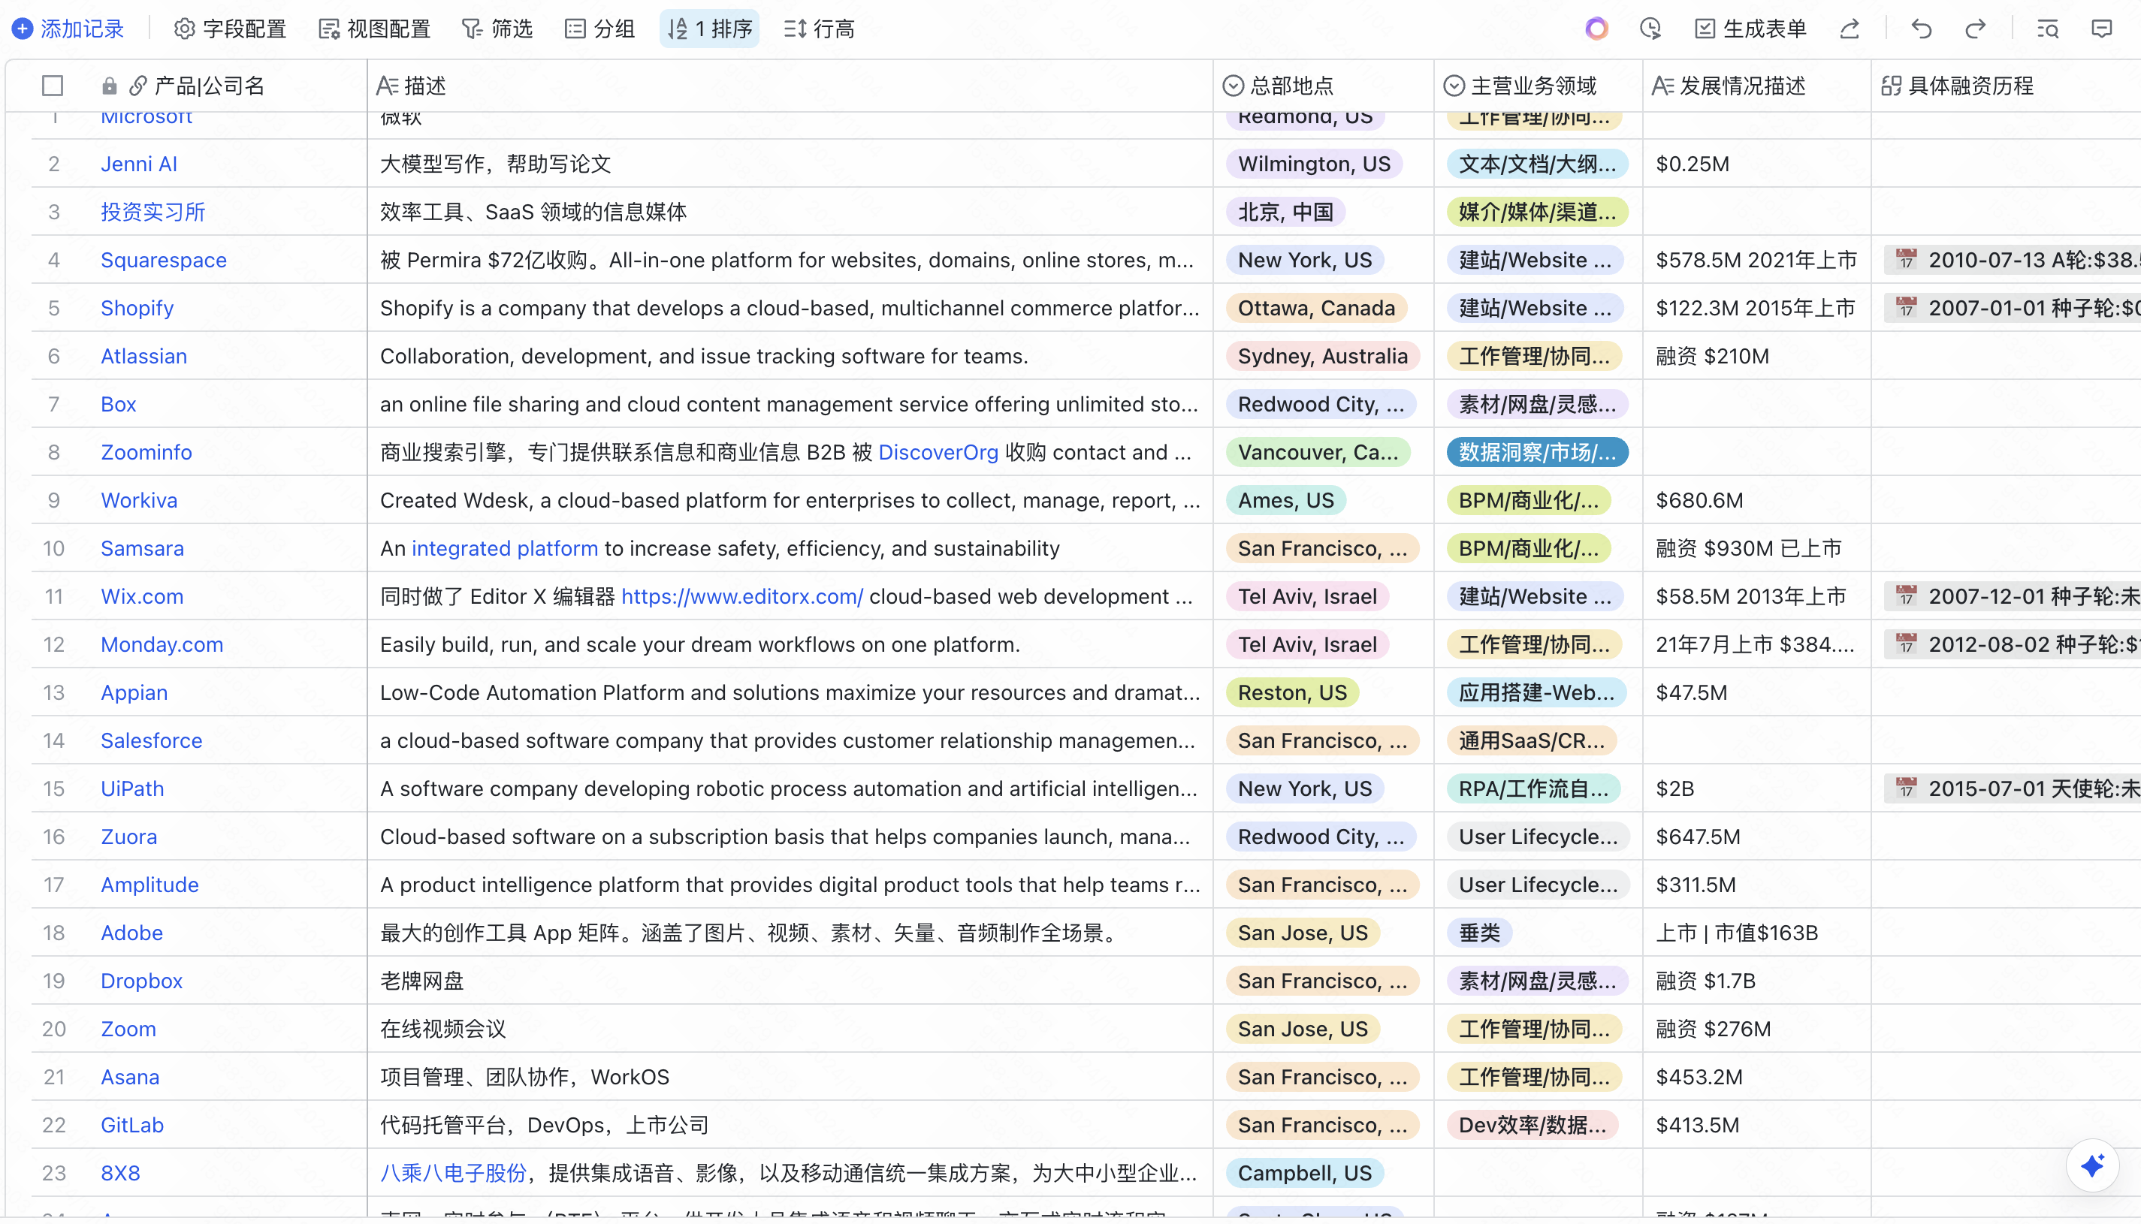Click the 数据洞察 blue tag in Zoominfo row
The image size is (2141, 1224).
1536,452
